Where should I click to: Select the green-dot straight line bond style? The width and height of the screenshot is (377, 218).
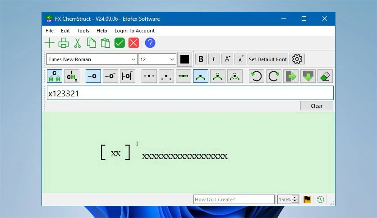[x=184, y=76]
